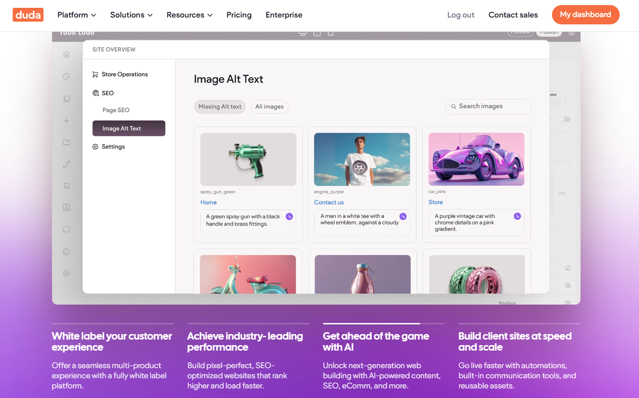Click the 'sprey_gun_green' file name
The image size is (639, 398).
point(218,192)
